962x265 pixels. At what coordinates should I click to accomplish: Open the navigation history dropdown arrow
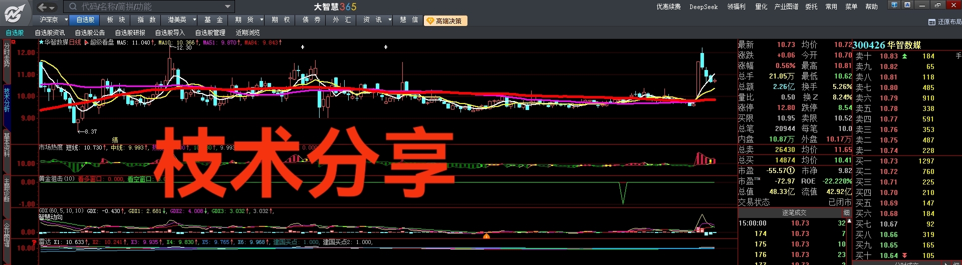(x=52, y=7)
